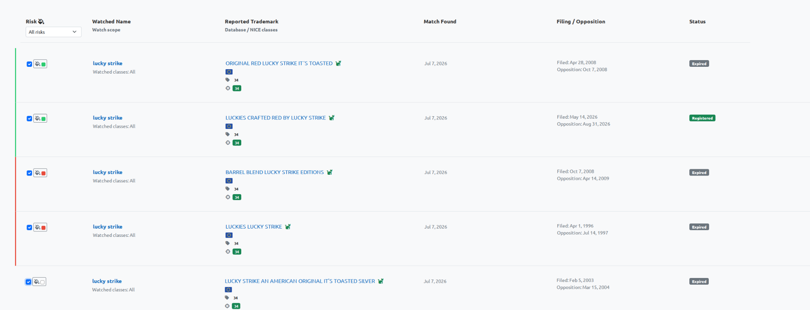This screenshot has height=310, width=810.
Task: Click EU flag icon in ORIGINAL RED row
Action: click(229, 72)
